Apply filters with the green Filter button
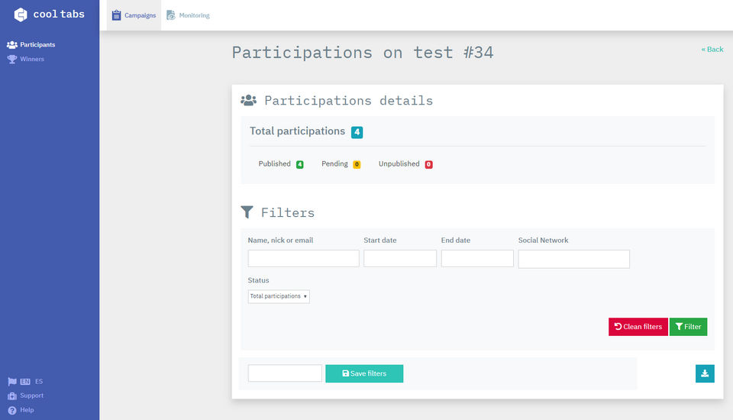Screen dimensions: 733x420 (x=688, y=327)
